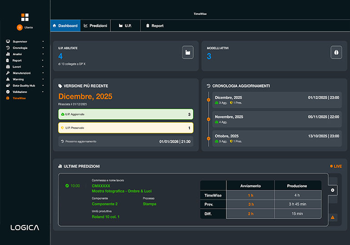This screenshot has width=350, height=245.
Task: Expand the Report sidebar menu arrow
Action: point(43,60)
